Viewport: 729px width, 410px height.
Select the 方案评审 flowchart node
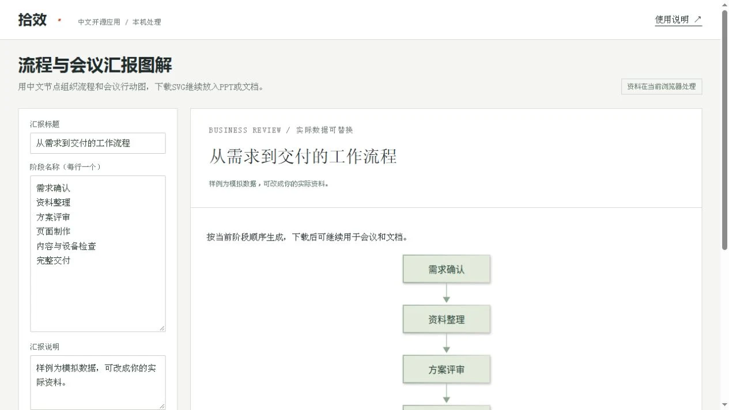[x=447, y=369]
